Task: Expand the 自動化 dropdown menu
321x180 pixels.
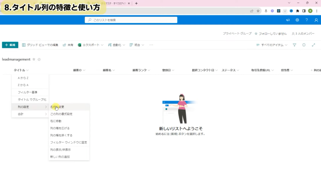Action: (116, 45)
